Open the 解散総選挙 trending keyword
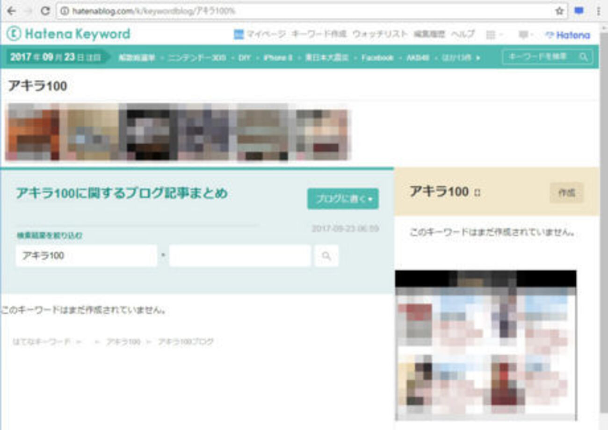The width and height of the screenshot is (608, 430). click(137, 57)
